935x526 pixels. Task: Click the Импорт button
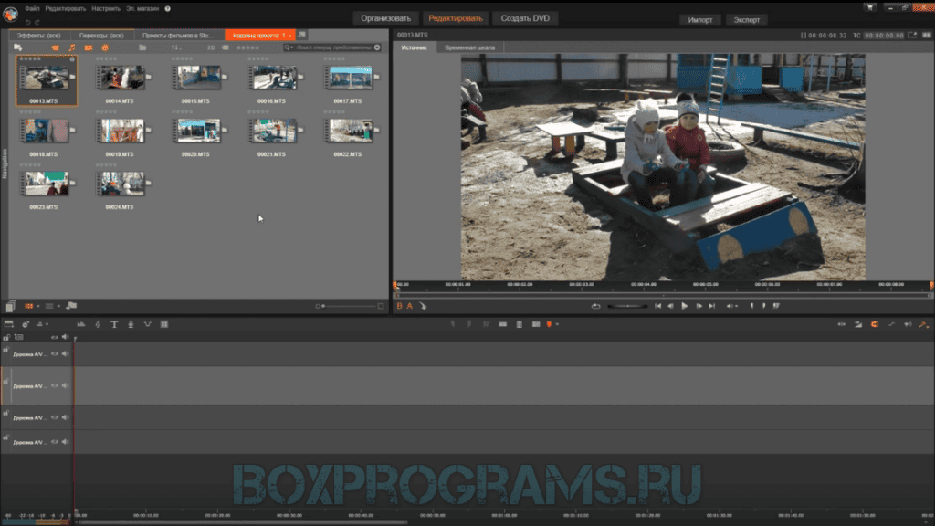pos(700,20)
